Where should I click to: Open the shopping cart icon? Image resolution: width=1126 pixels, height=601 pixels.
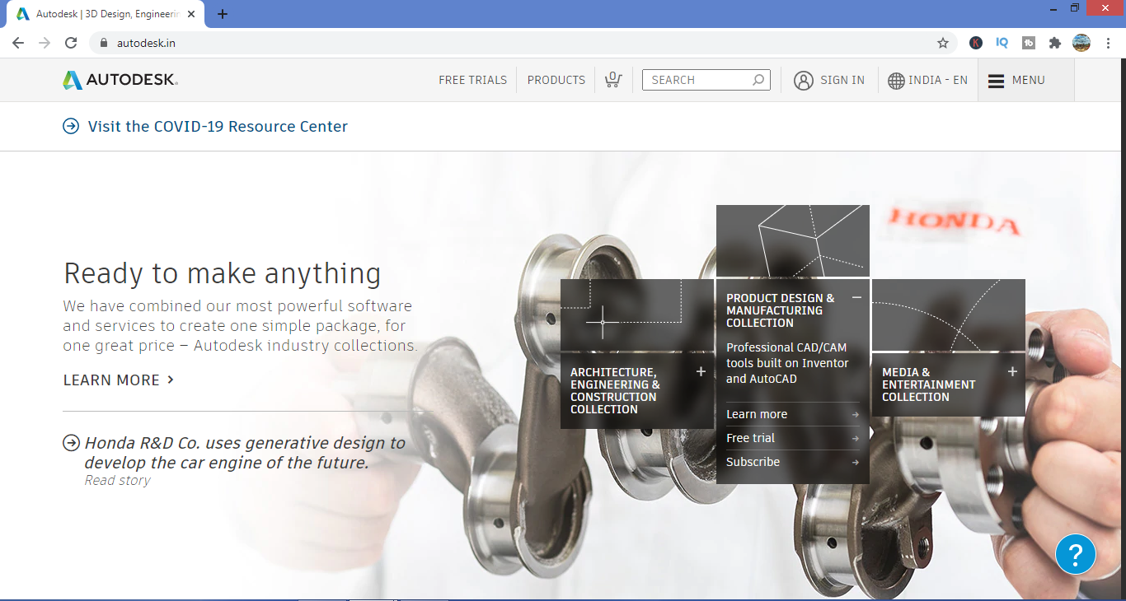click(x=612, y=79)
